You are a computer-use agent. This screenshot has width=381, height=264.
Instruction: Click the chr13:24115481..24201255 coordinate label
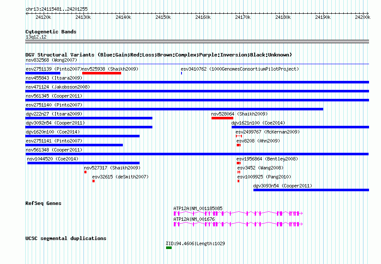tap(57, 9)
